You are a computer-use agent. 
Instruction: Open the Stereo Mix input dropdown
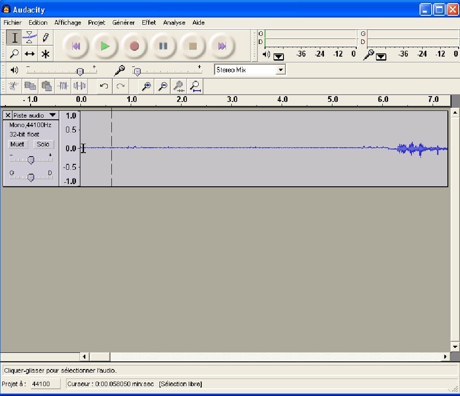(x=281, y=70)
